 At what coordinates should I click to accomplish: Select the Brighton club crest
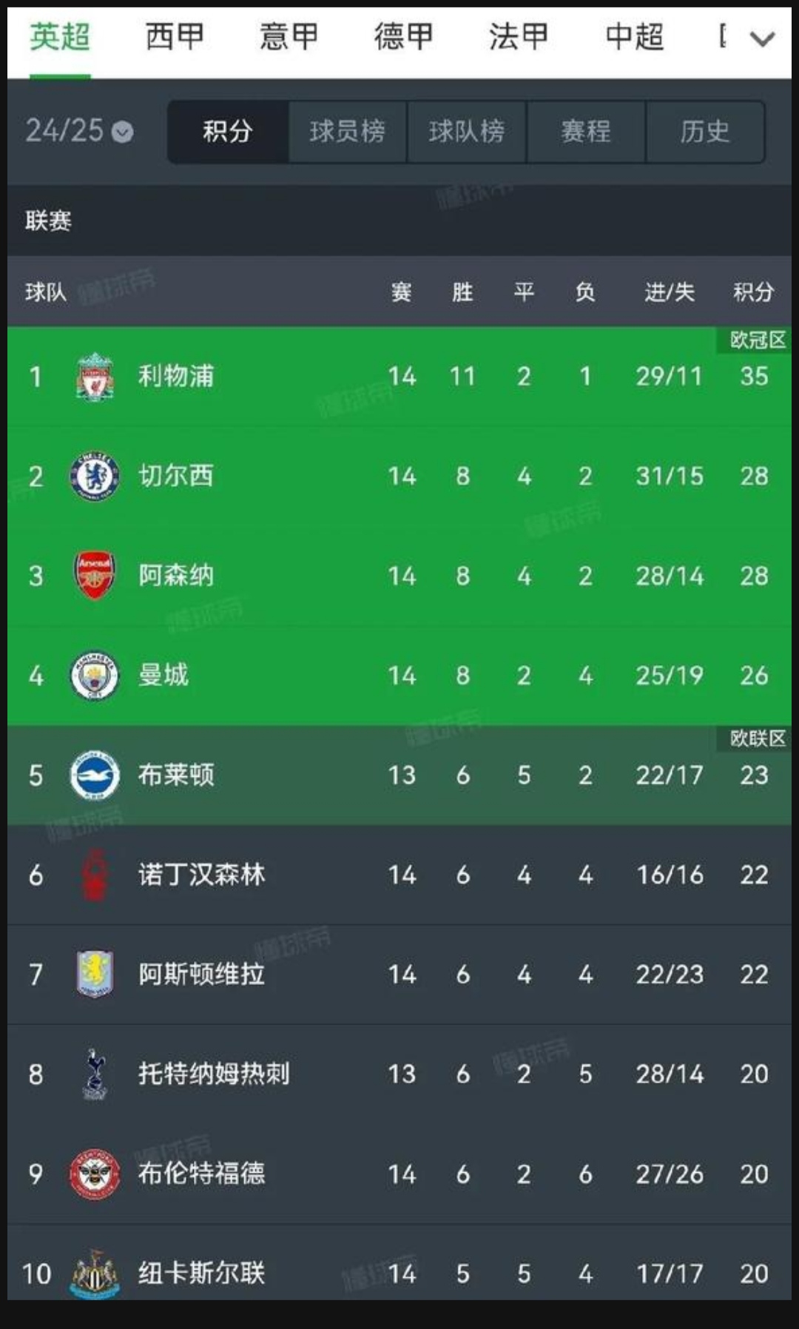tap(95, 775)
